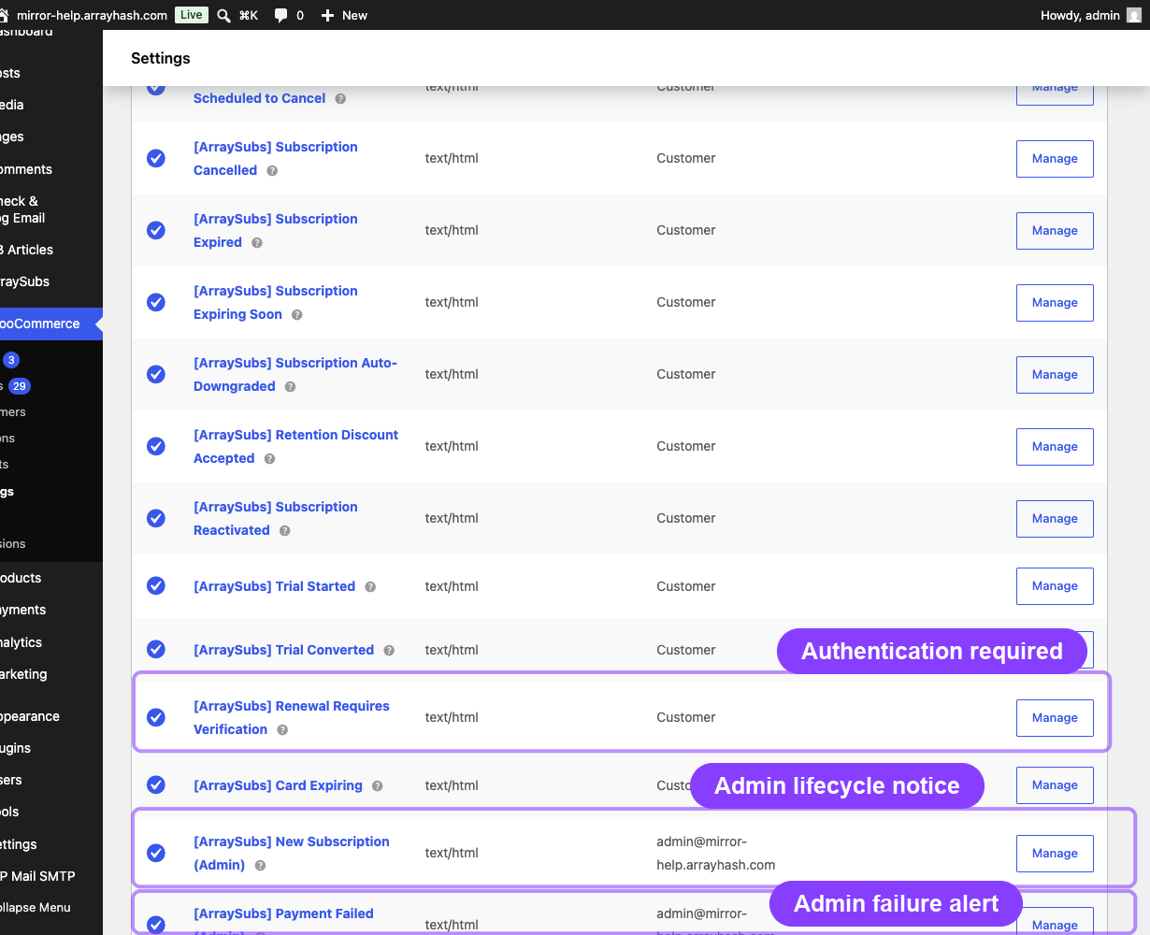Toggle enabled check for Subscription Reactivated
1150x935 pixels.
156,518
